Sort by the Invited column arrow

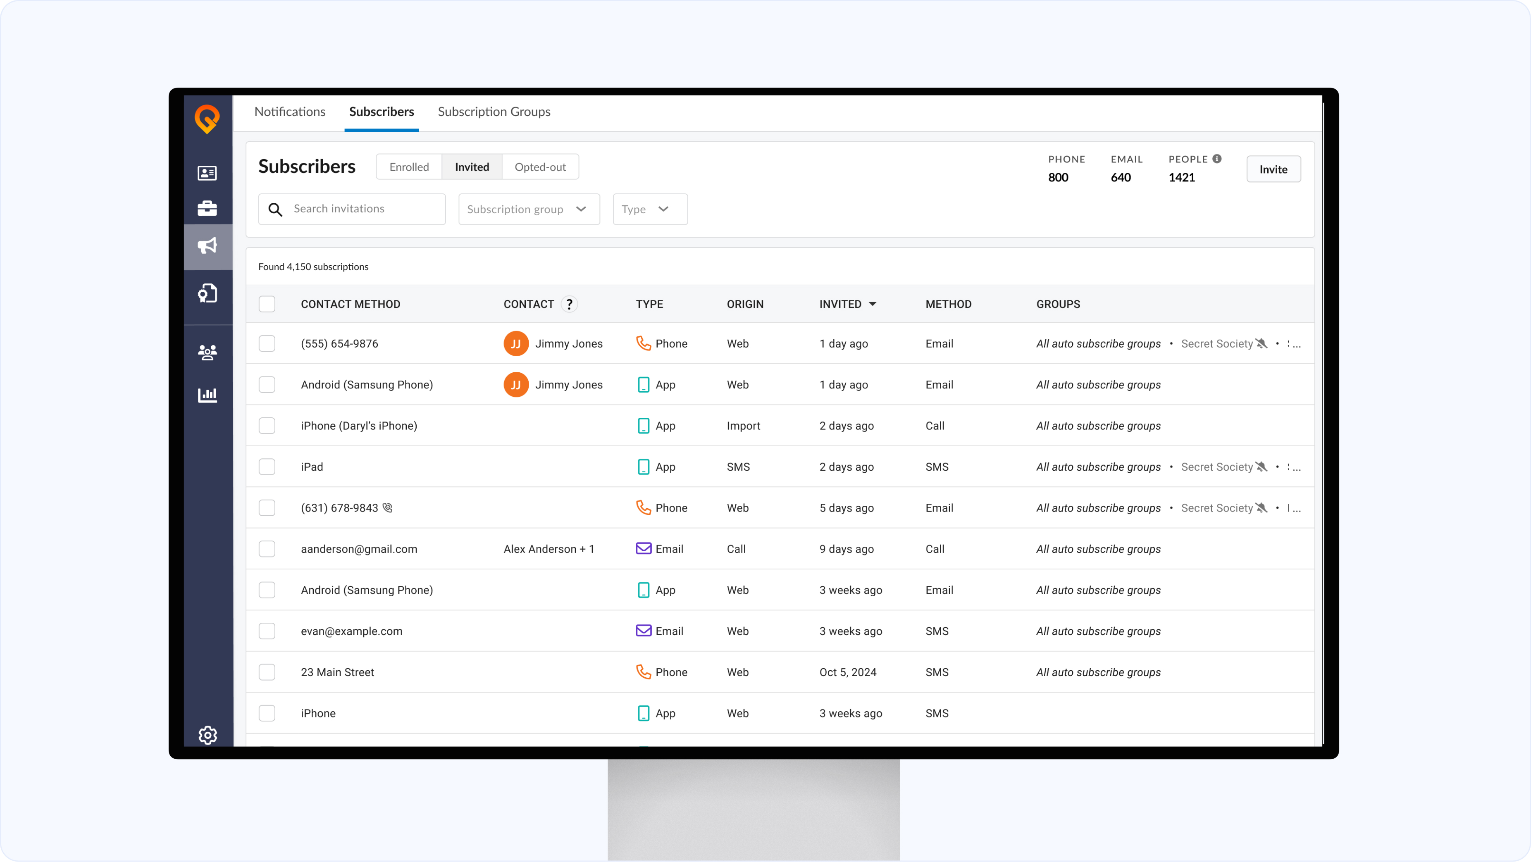873,304
